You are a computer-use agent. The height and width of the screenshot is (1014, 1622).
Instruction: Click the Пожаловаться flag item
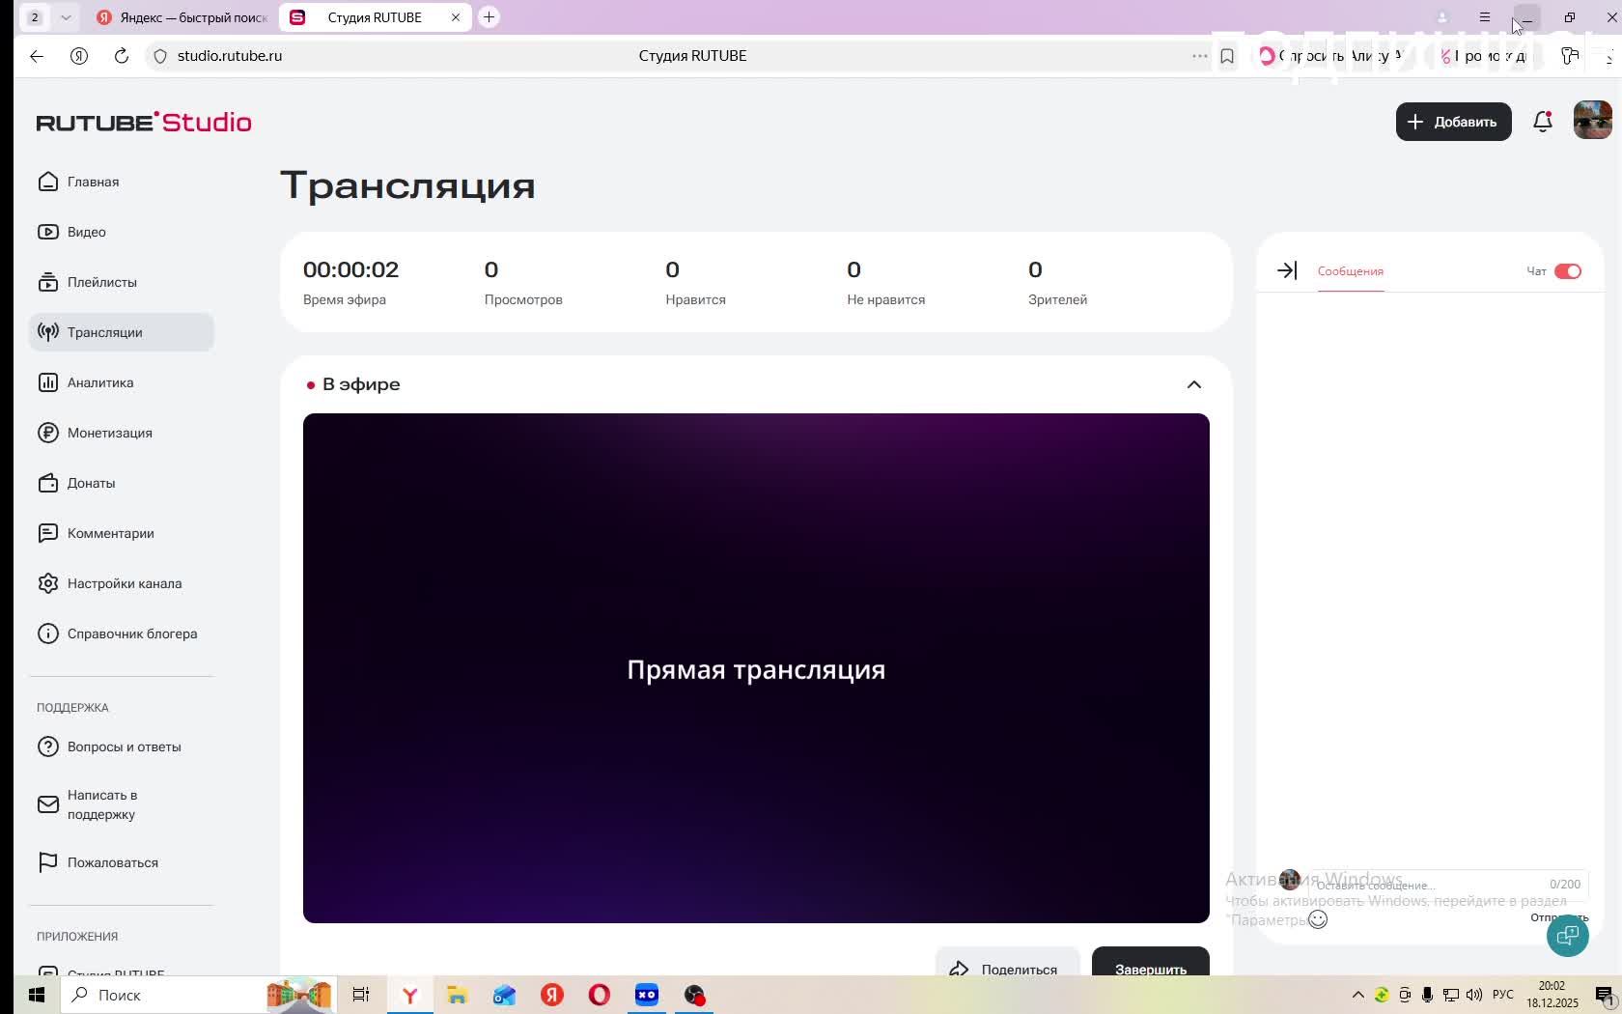(113, 862)
